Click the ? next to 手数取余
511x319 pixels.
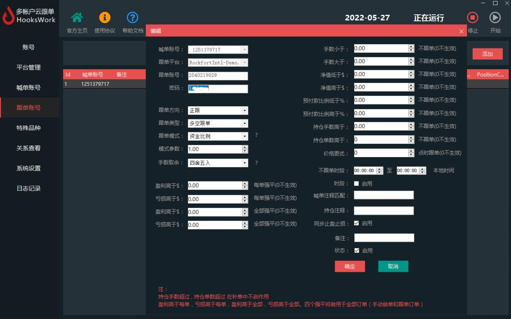tap(256, 163)
